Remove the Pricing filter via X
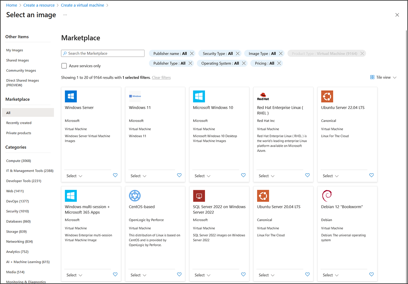The width and height of the screenshot is (408, 284). tap(279, 63)
